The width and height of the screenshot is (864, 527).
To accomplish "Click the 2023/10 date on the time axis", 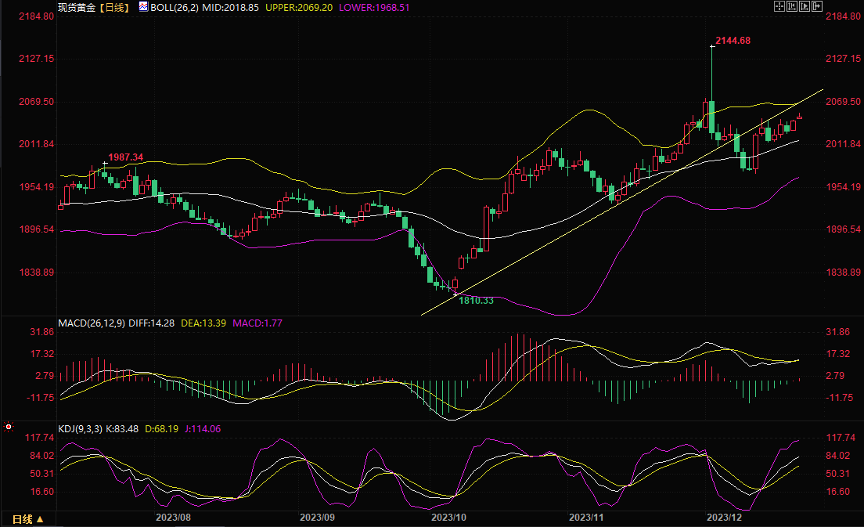I will click(449, 518).
